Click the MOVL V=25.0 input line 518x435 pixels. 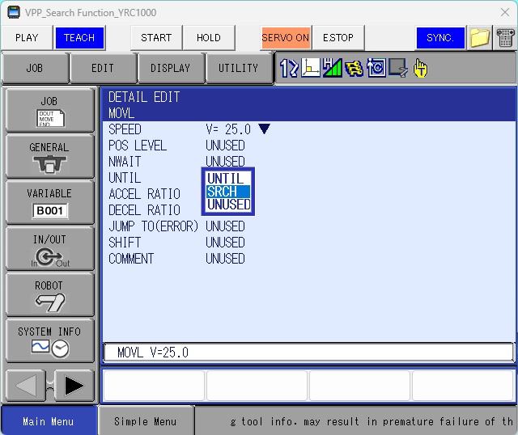point(308,353)
